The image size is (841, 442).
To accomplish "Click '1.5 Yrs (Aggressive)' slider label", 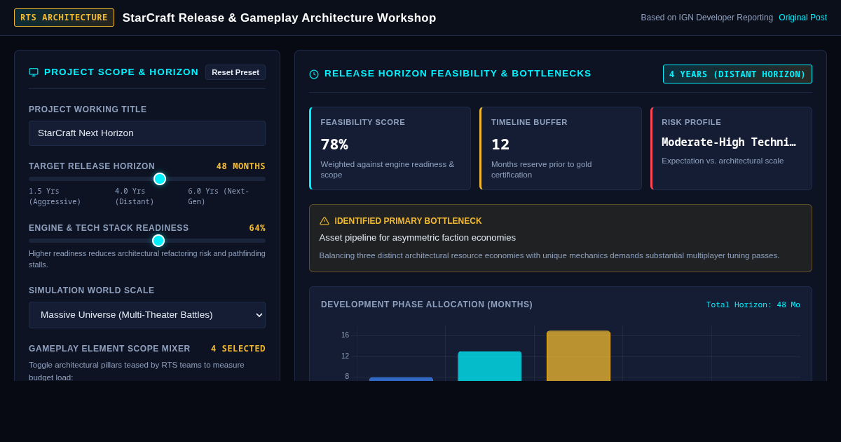I will 55,196.
